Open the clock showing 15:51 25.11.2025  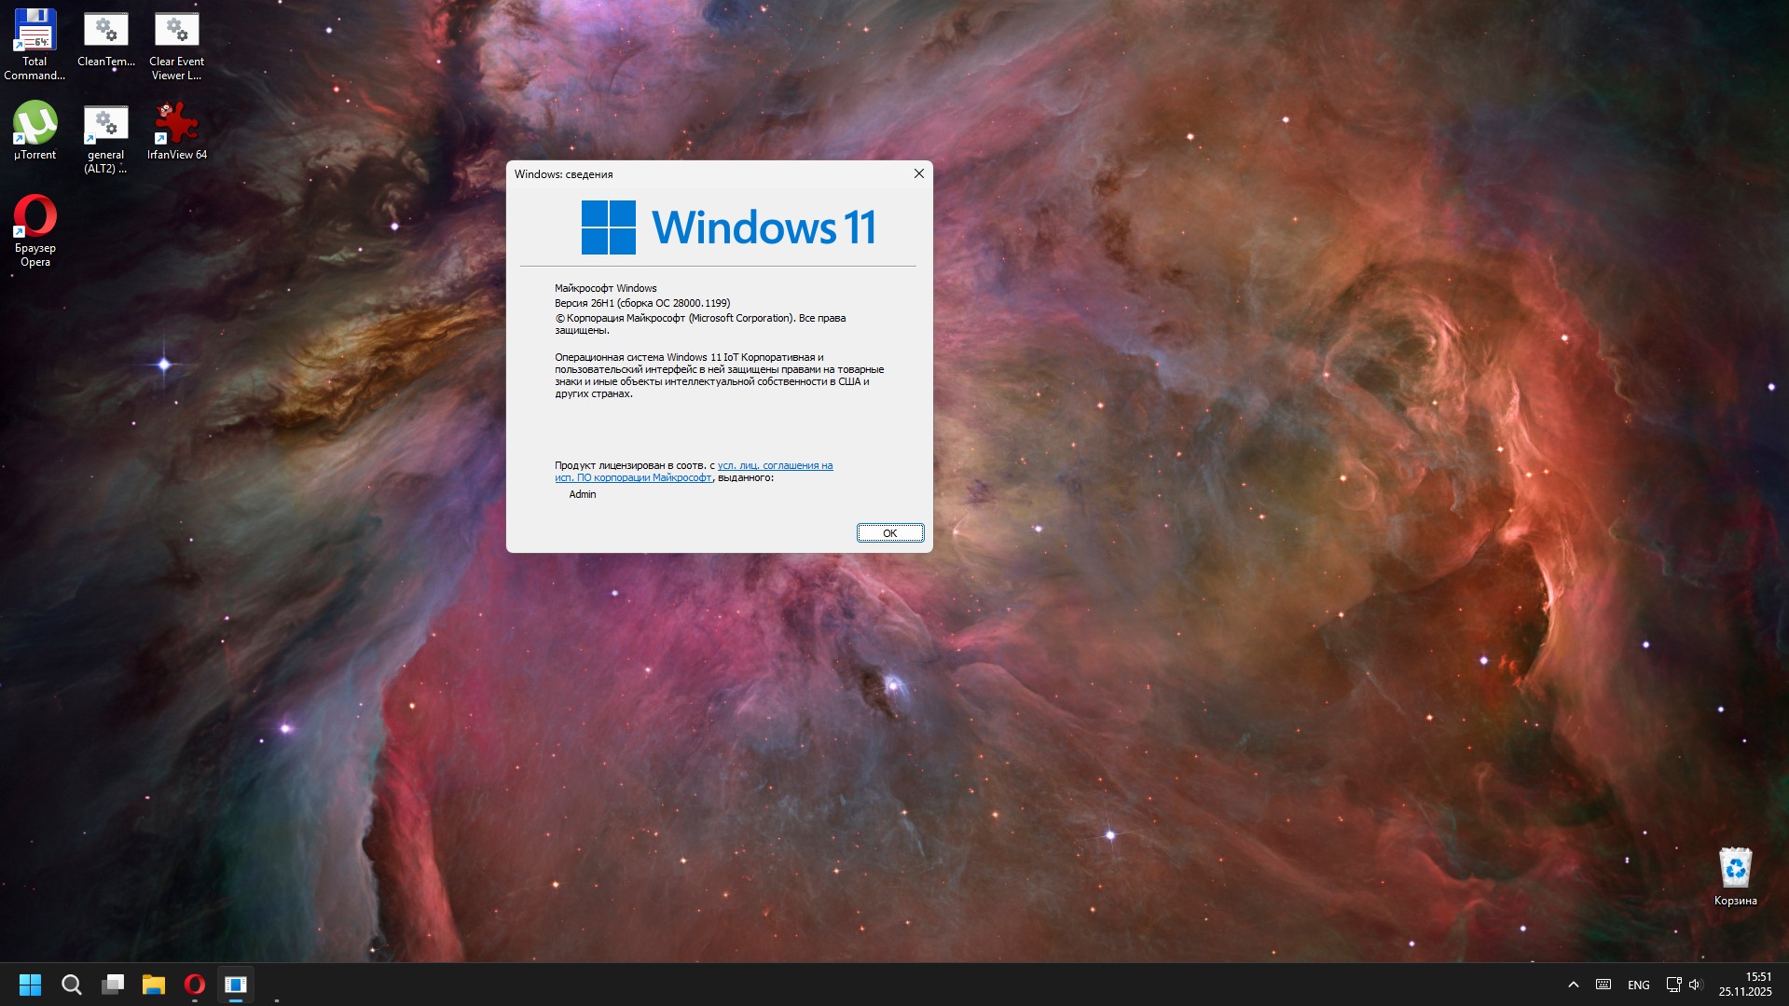click(x=1745, y=985)
